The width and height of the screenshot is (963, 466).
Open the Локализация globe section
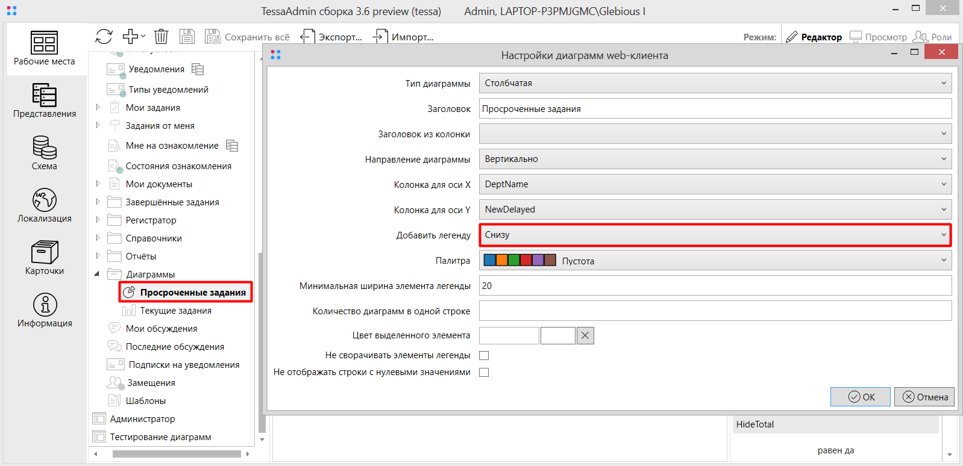point(44,205)
